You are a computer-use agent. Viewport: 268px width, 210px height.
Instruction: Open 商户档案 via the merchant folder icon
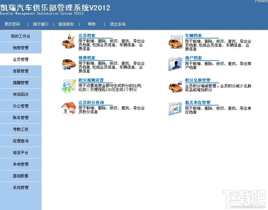[x=175, y=64]
